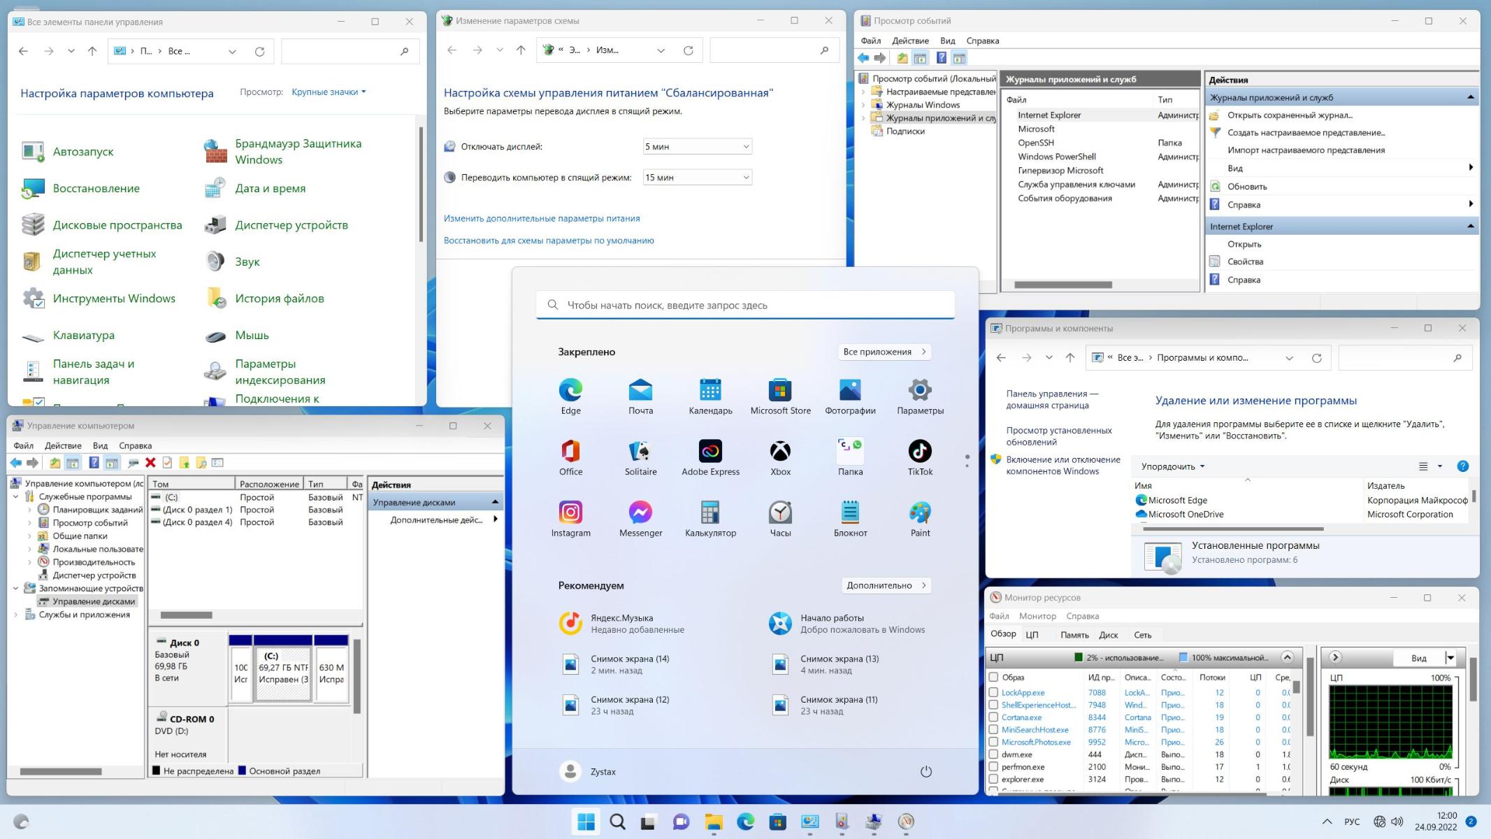Check the LockApp.exe process checkbox
This screenshot has width=1491, height=839.
993,692
